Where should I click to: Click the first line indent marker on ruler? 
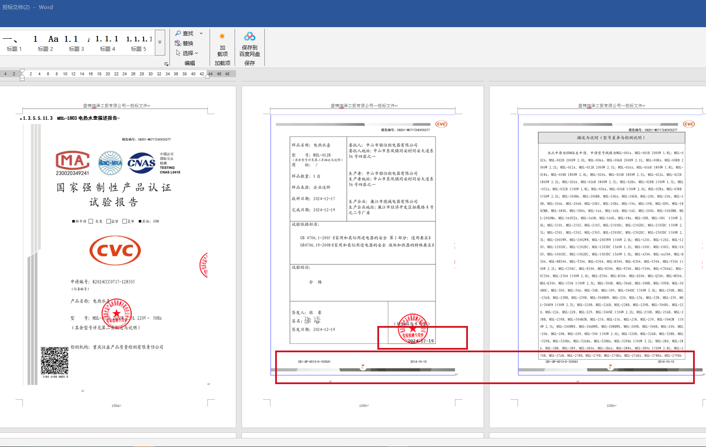(x=22, y=71)
